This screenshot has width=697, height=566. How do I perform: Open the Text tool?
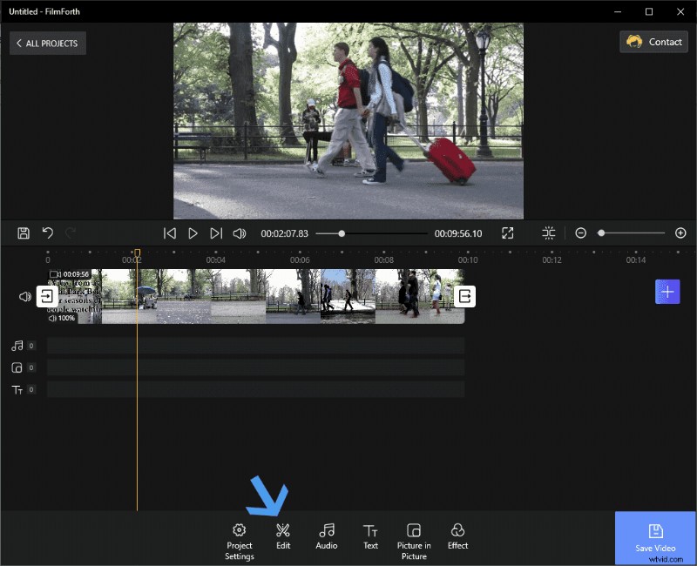tap(370, 533)
